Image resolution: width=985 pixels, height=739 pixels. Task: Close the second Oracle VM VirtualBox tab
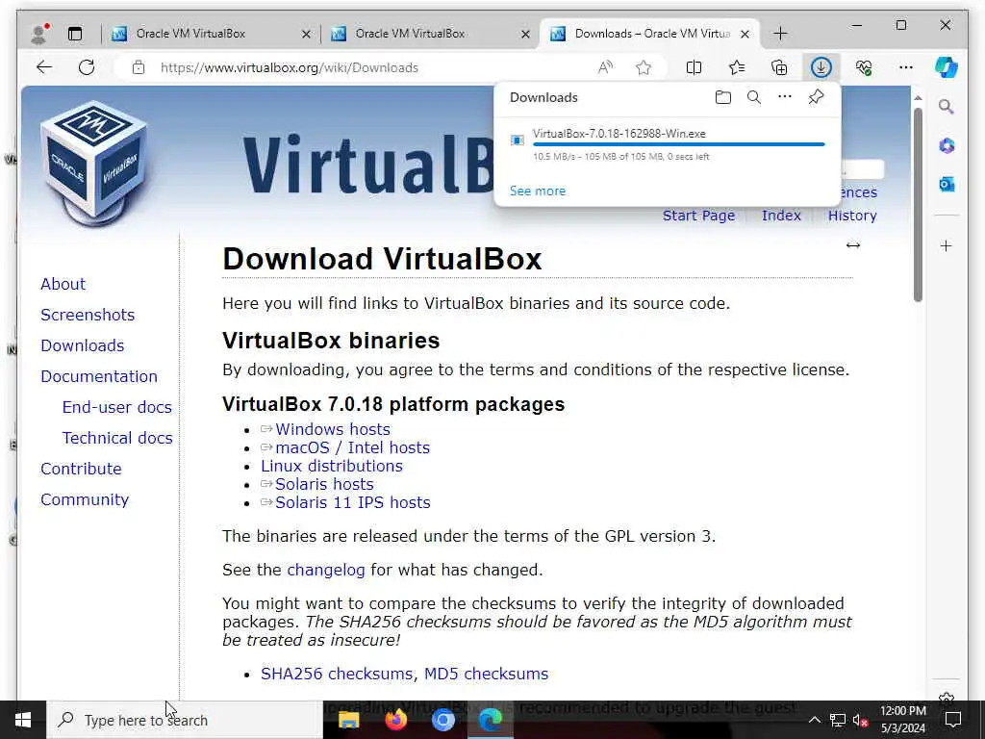coord(525,34)
